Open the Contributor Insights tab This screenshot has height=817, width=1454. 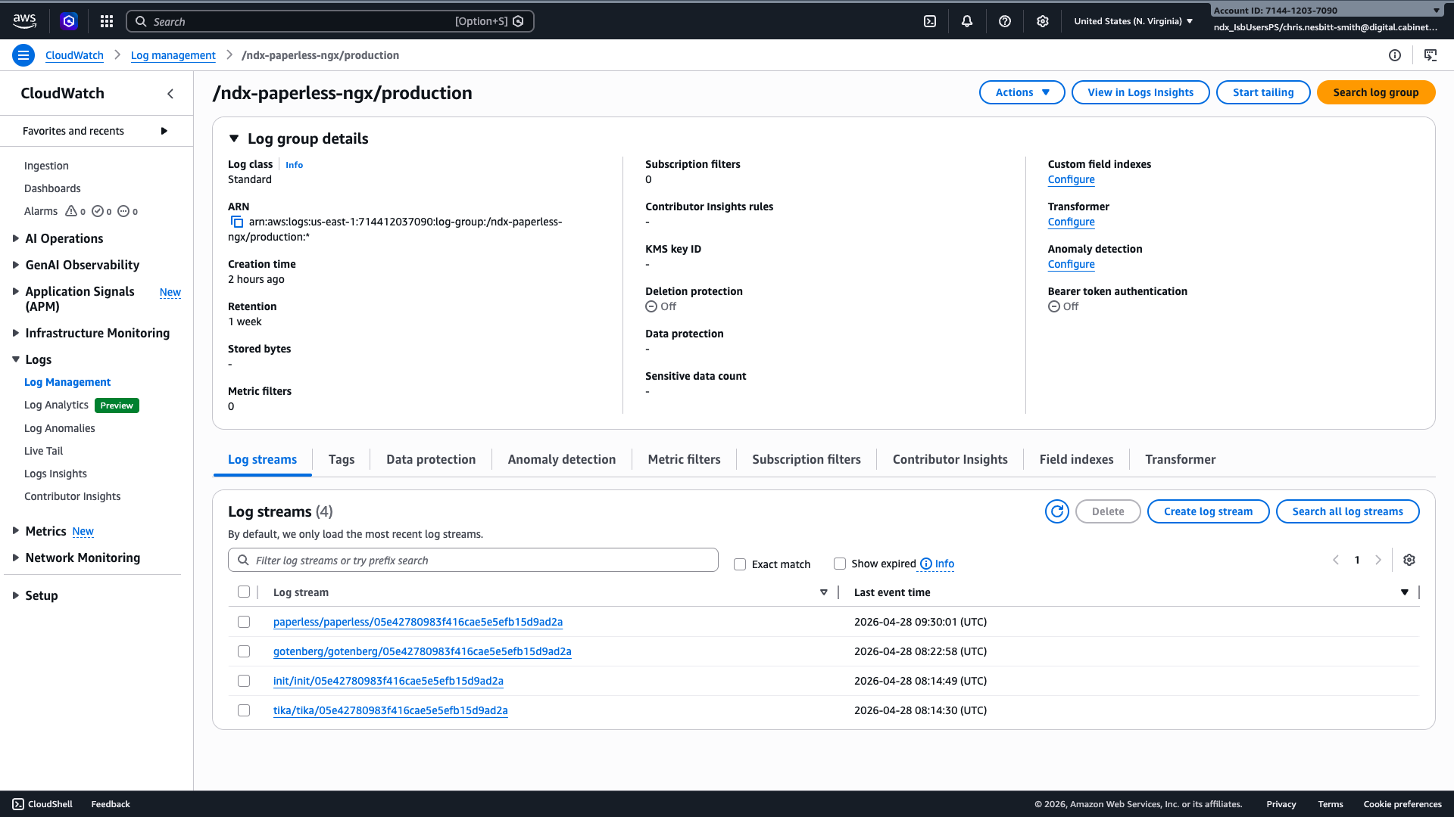[950, 459]
